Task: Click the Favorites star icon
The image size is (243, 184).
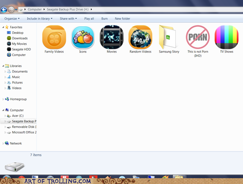Action: (x=7, y=27)
